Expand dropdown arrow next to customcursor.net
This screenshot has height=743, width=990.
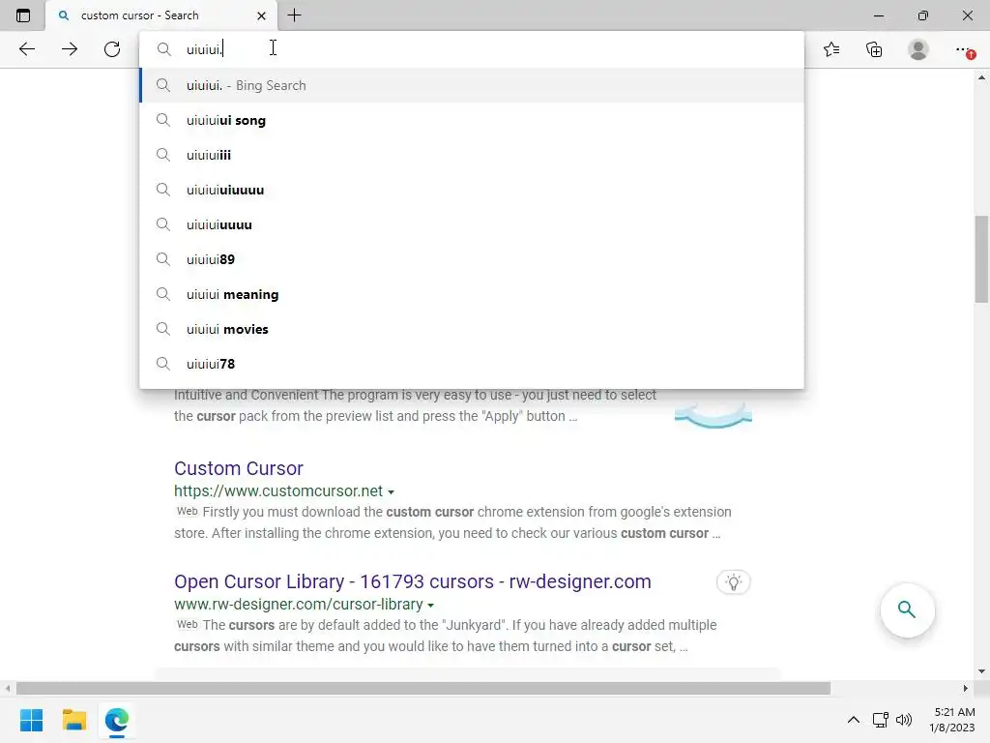[391, 492]
